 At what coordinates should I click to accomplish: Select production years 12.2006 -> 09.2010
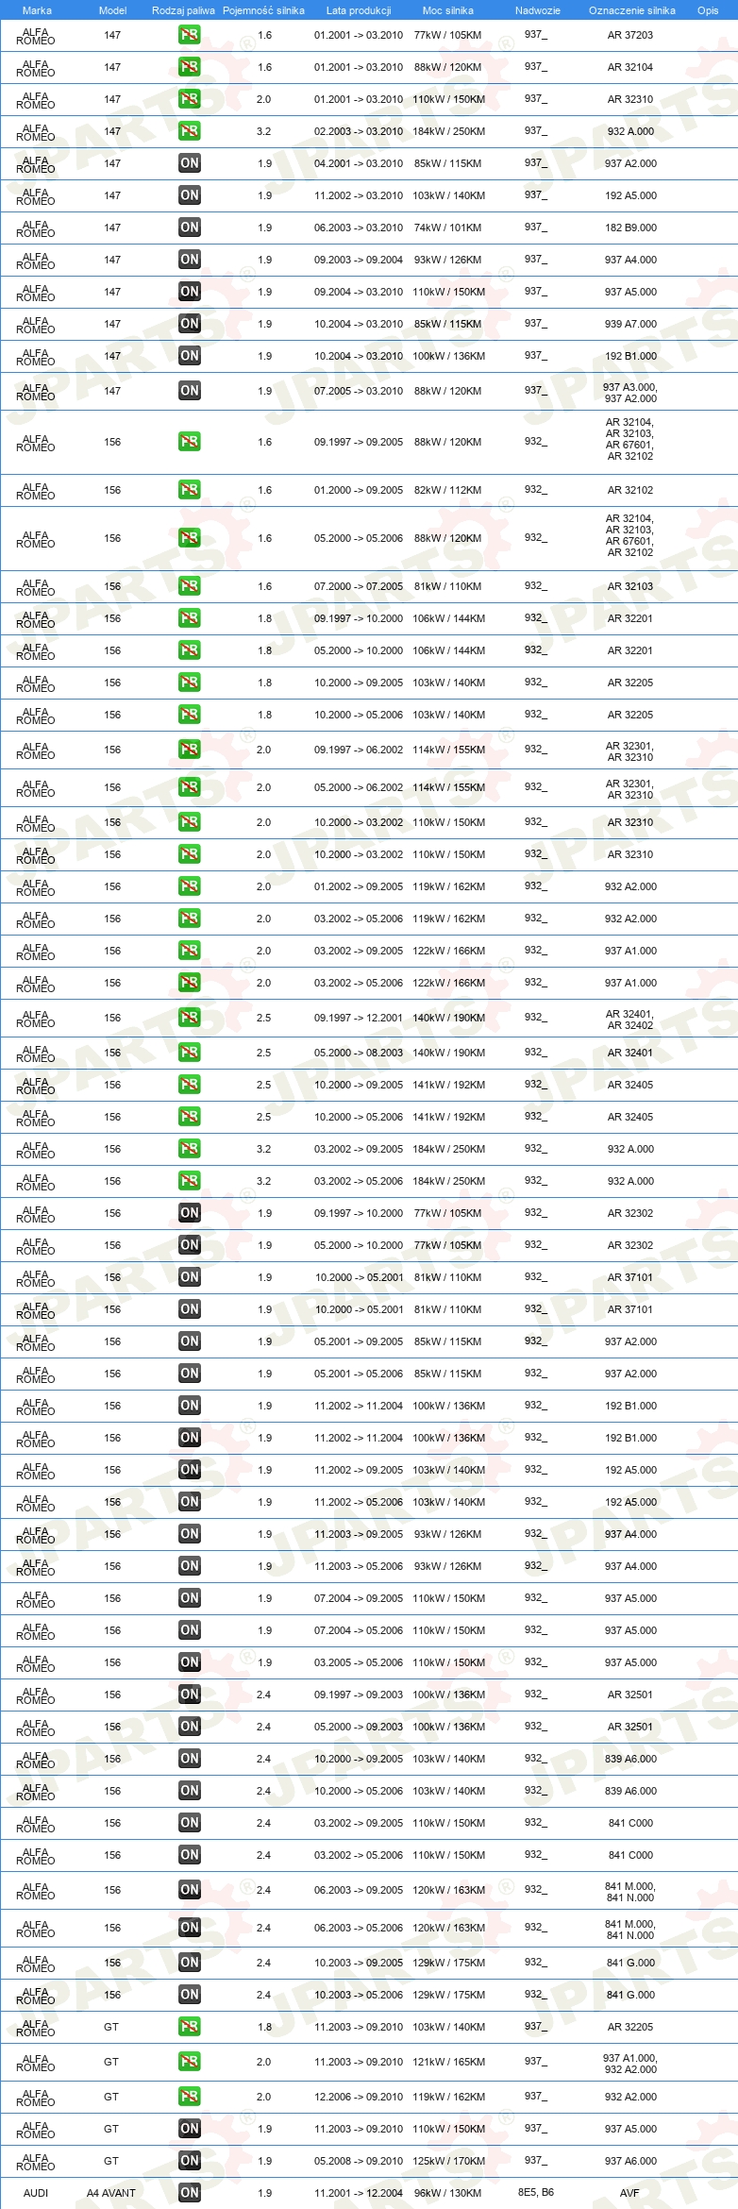(359, 2097)
